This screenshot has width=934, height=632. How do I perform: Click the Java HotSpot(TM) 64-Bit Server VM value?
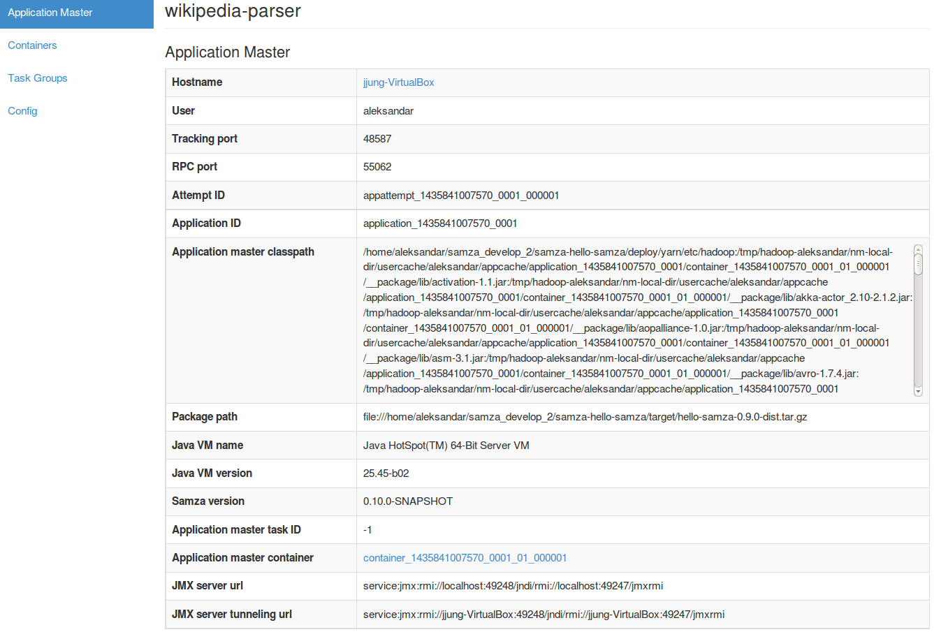[x=446, y=446]
